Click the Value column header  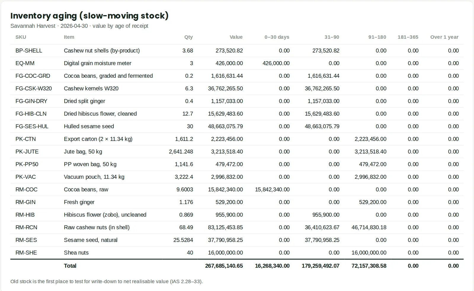pos(236,37)
